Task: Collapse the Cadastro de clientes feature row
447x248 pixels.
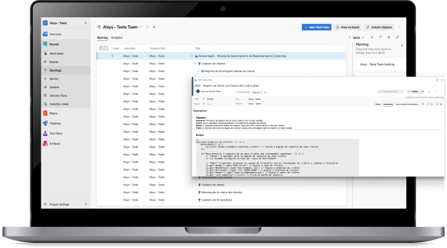Action: [x=195, y=64]
